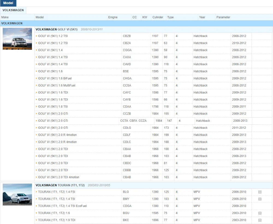Open GOLF VI 2.0 TDI with engine CBAA
Image resolution: width=273 pixels, height=224 pixels.
point(153,149)
